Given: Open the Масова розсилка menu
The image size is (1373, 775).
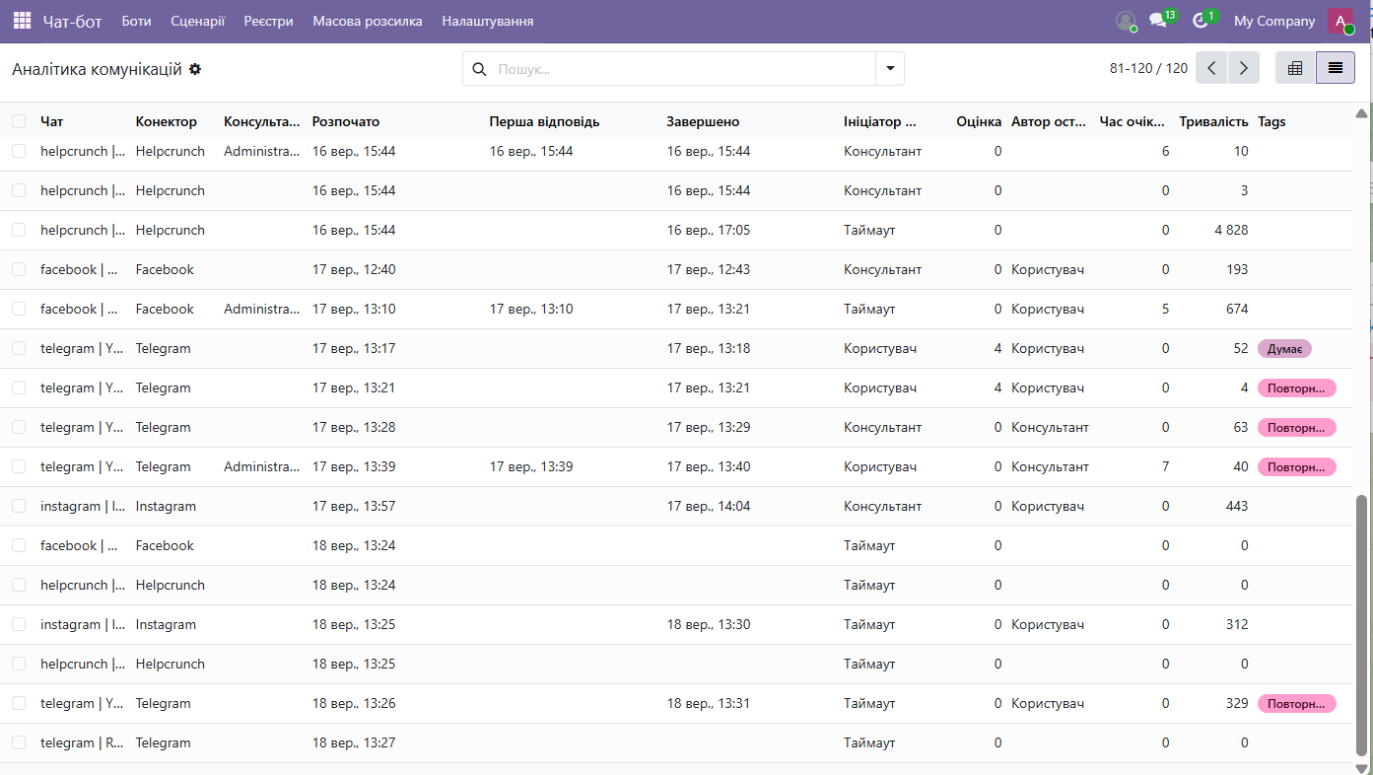Looking at the screenshot, I should (x=368, y=21).
